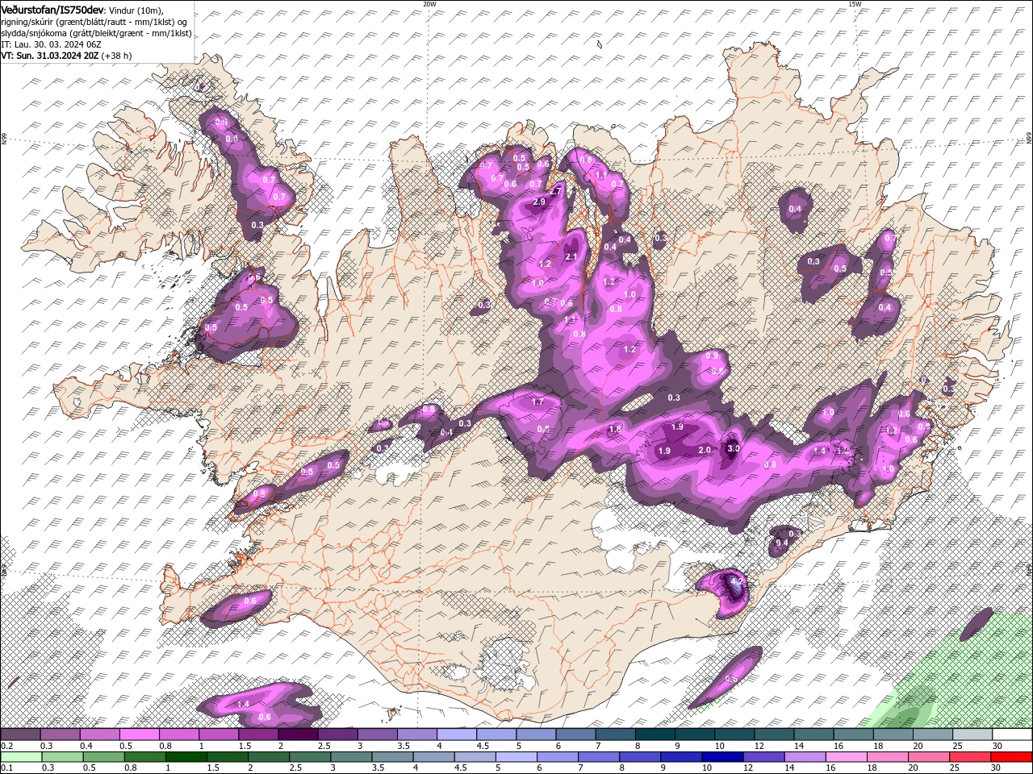Pick the dusky purple swatch between 0.2 and 0.3
The height and width of the screenshot is (774, 1033).
20,734
